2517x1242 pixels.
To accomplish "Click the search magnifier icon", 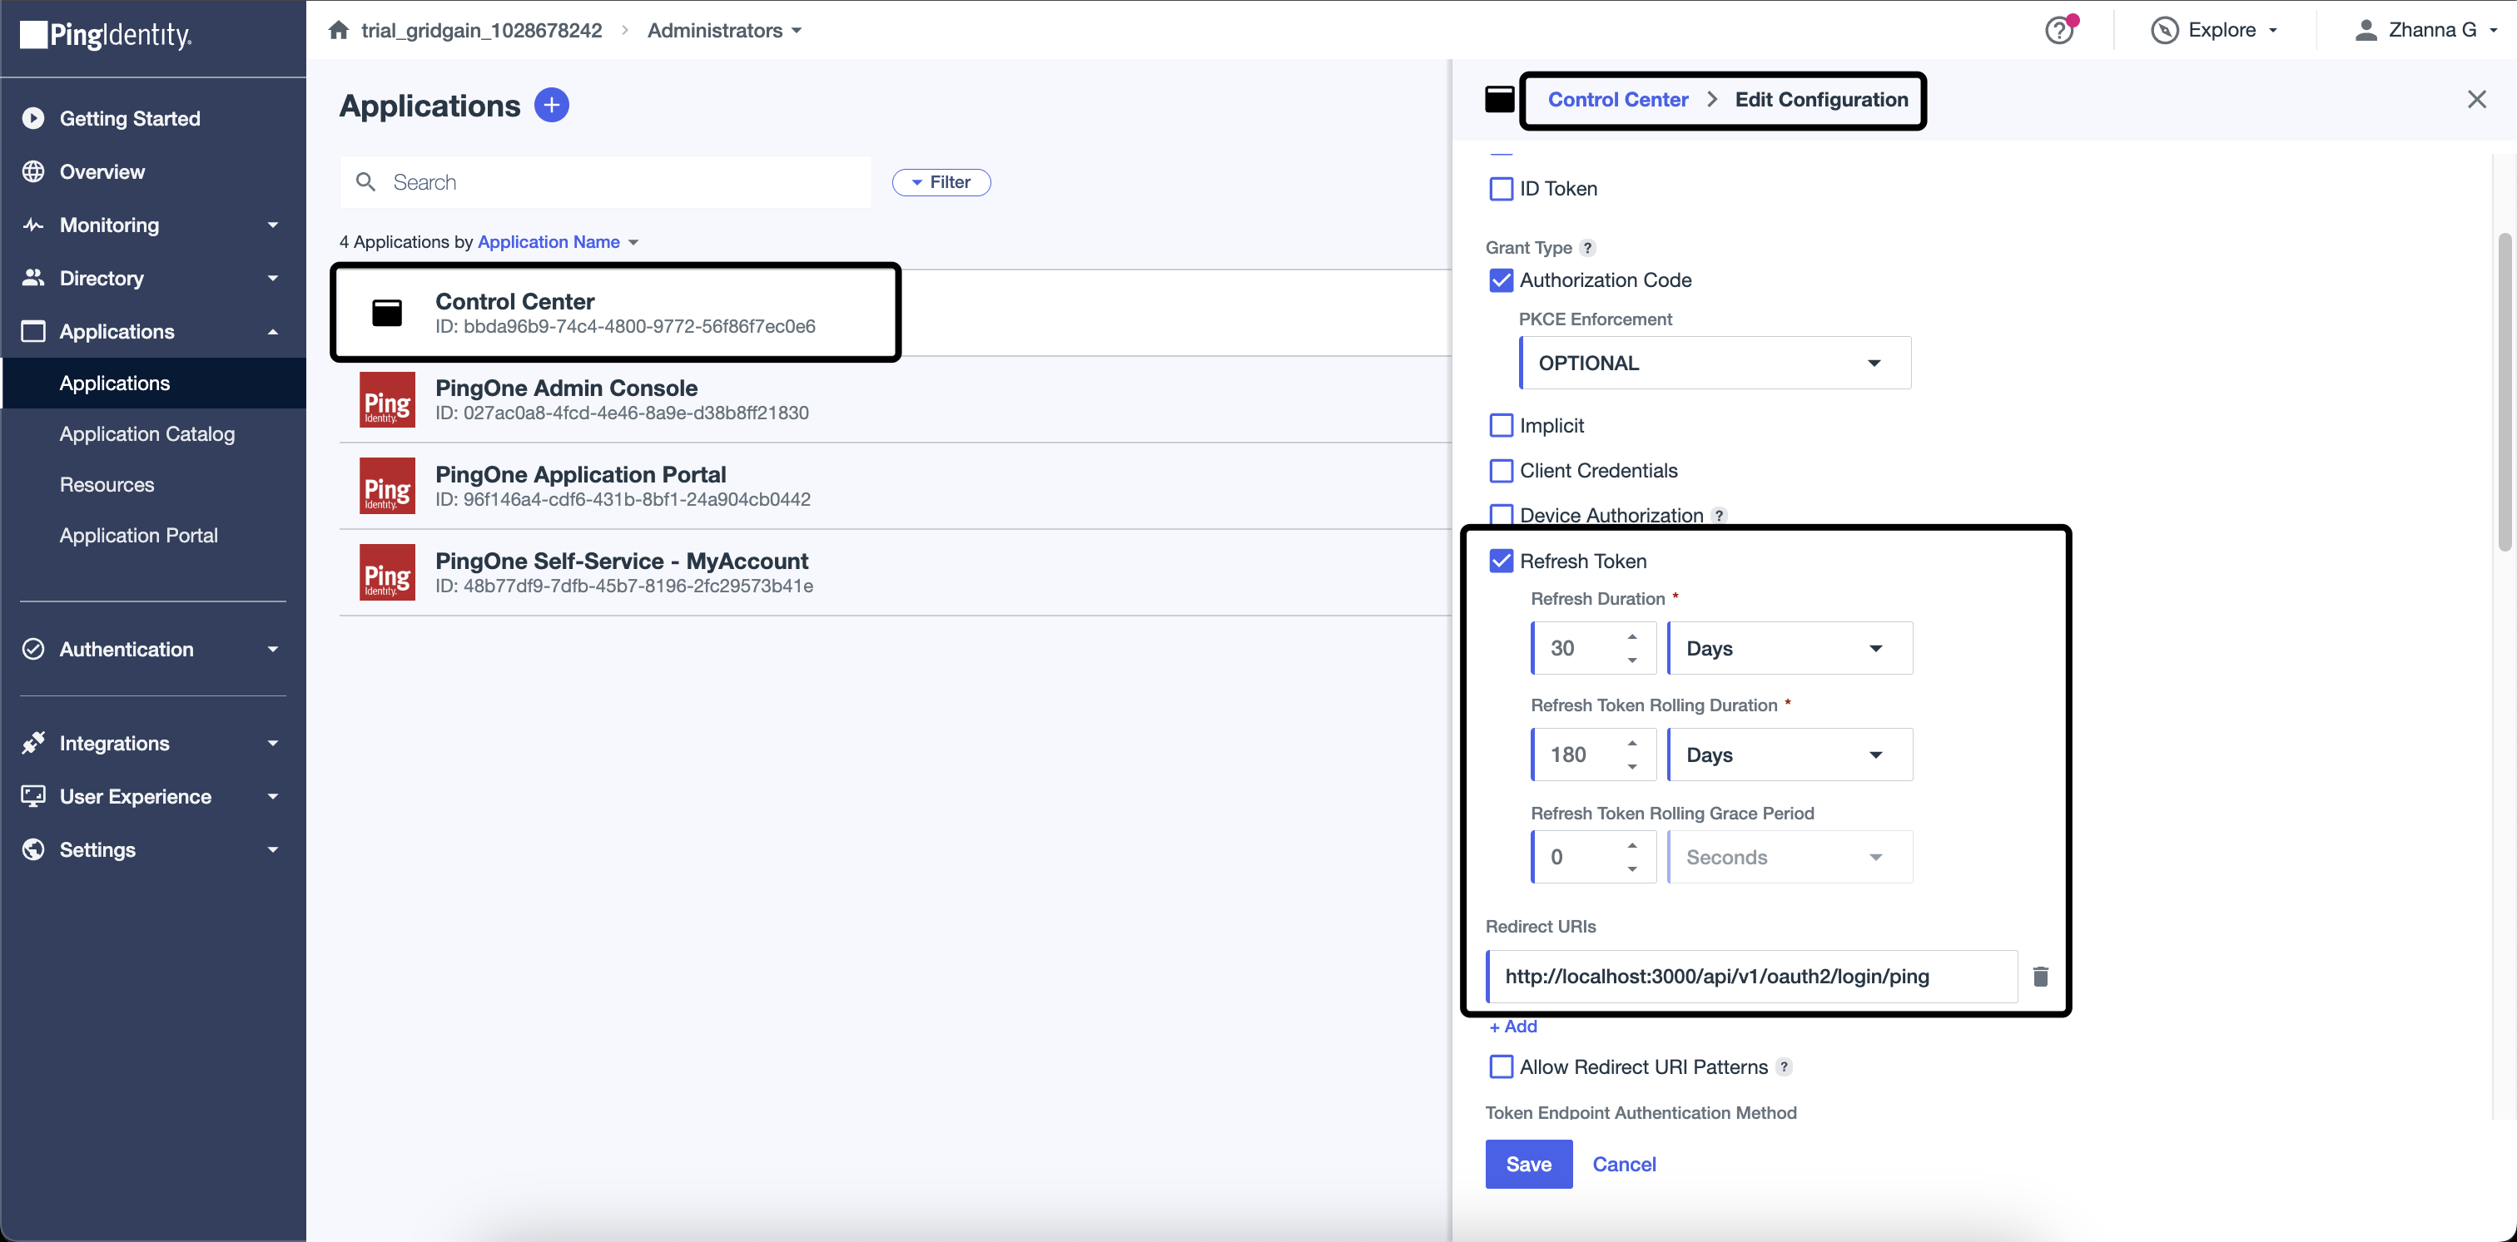I will coord(365,182).
